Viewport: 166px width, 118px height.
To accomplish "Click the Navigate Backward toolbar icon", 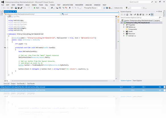I will tap(4, 8).
